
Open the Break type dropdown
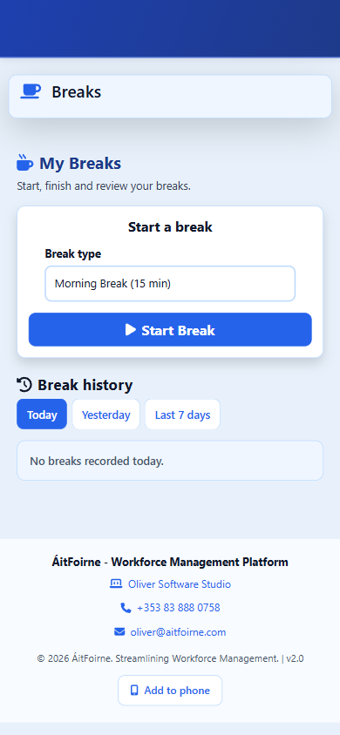click(x=170, y=284)
